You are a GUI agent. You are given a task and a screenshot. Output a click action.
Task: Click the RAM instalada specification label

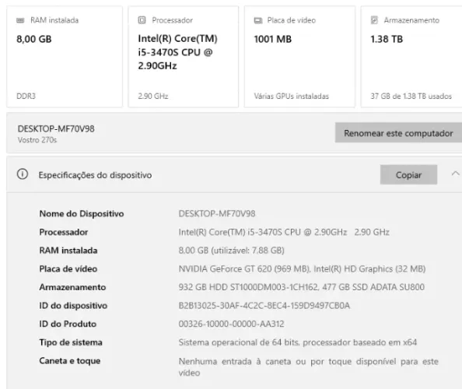68,251
